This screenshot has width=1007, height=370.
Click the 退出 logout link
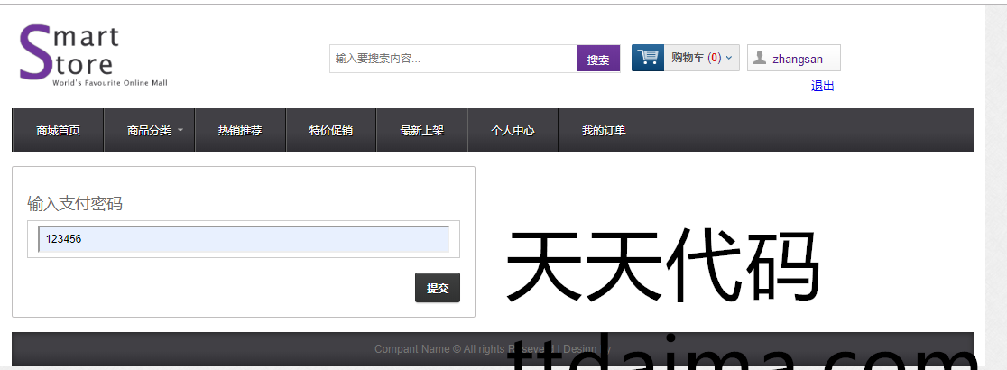(x=822, y=87)
